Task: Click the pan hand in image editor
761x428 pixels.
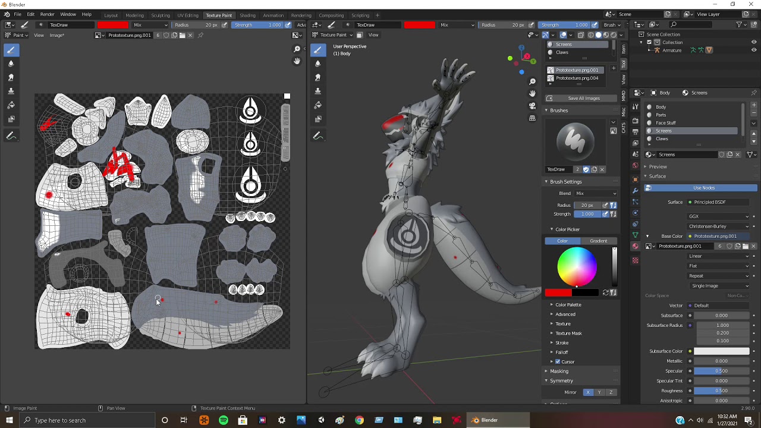Action: [297, 61]
